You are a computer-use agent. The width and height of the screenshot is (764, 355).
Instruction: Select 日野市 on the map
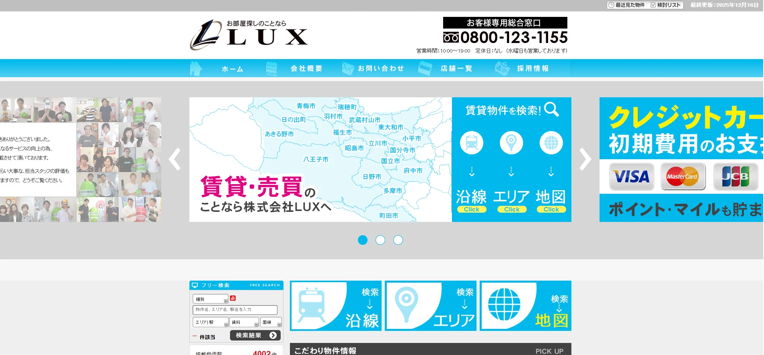(x=372, y=177)
